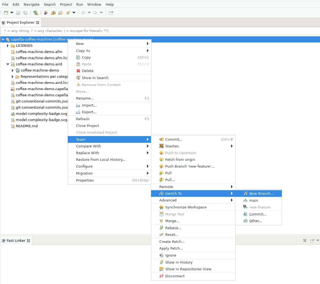Open the Navigate menu
The width and height of the screenshot is (320, 284).
(31, 4)
